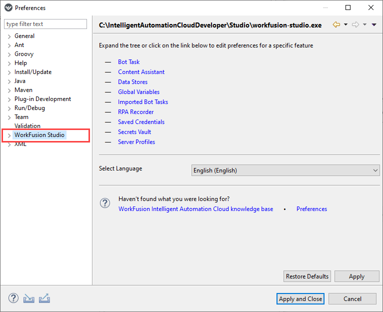
Task: Select Team in the preferences tree
Action: click(x=21, y=117)
